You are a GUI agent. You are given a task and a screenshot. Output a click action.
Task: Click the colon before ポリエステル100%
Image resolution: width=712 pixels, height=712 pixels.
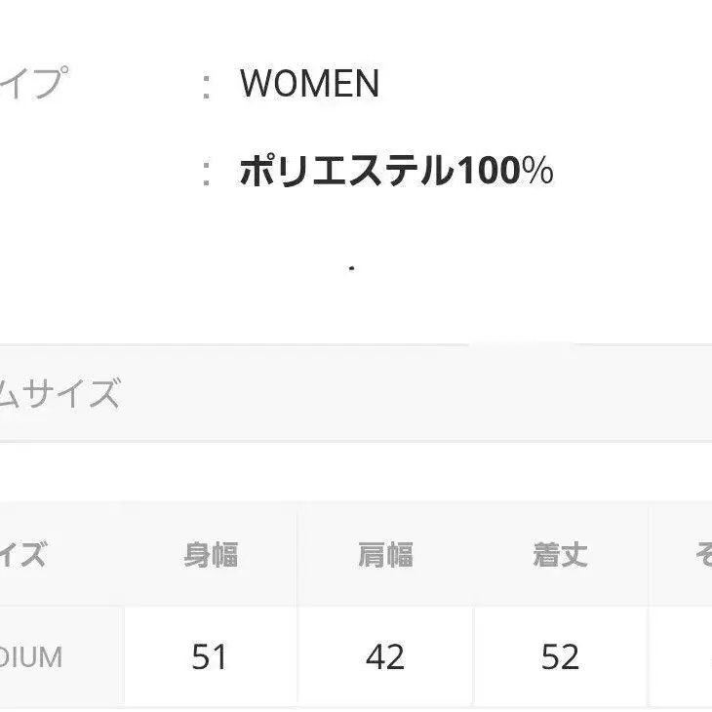click(x=206, y=174)
